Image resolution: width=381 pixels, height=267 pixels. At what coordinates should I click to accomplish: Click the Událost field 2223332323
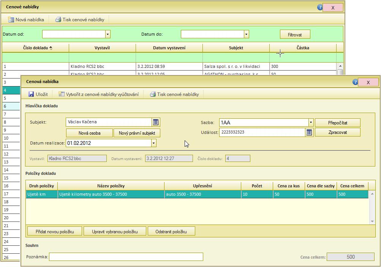262,132
